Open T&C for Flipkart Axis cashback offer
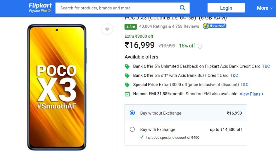 click(x=266, y=66)
